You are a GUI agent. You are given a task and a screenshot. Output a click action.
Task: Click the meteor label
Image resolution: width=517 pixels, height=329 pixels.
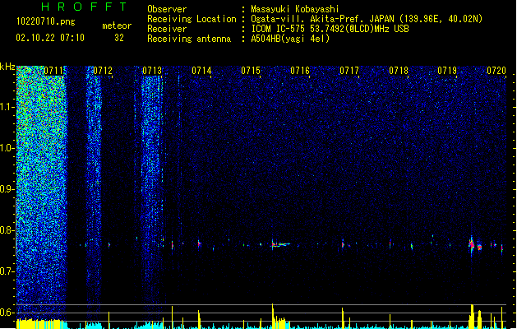click(117, 25)
